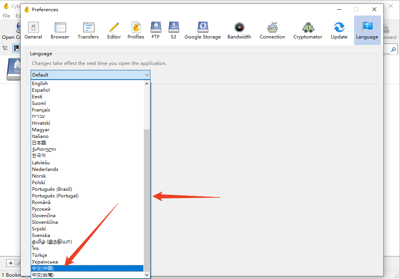
Task: Pick Latviešu in the language list
Action: click(87, 163)
